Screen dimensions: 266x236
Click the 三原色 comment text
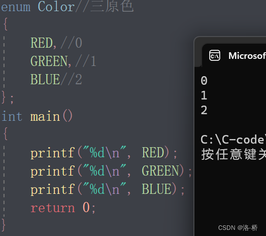112,6
